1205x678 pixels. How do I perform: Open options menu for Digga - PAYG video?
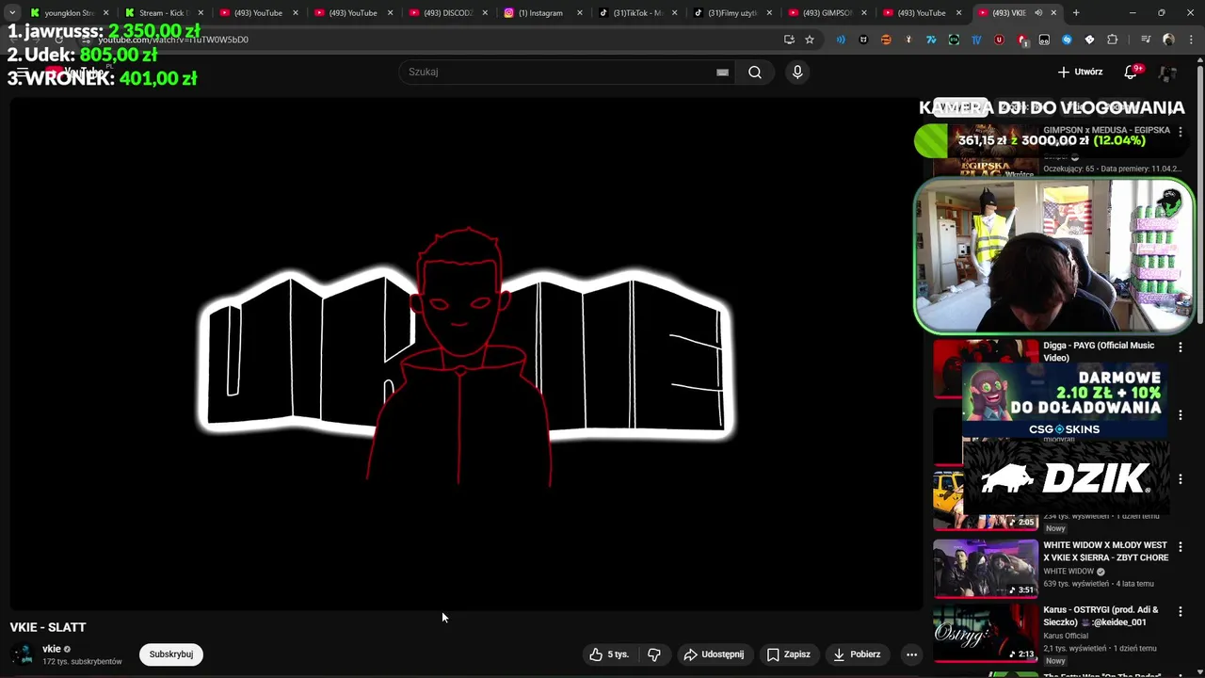[x=1181, y=347]
